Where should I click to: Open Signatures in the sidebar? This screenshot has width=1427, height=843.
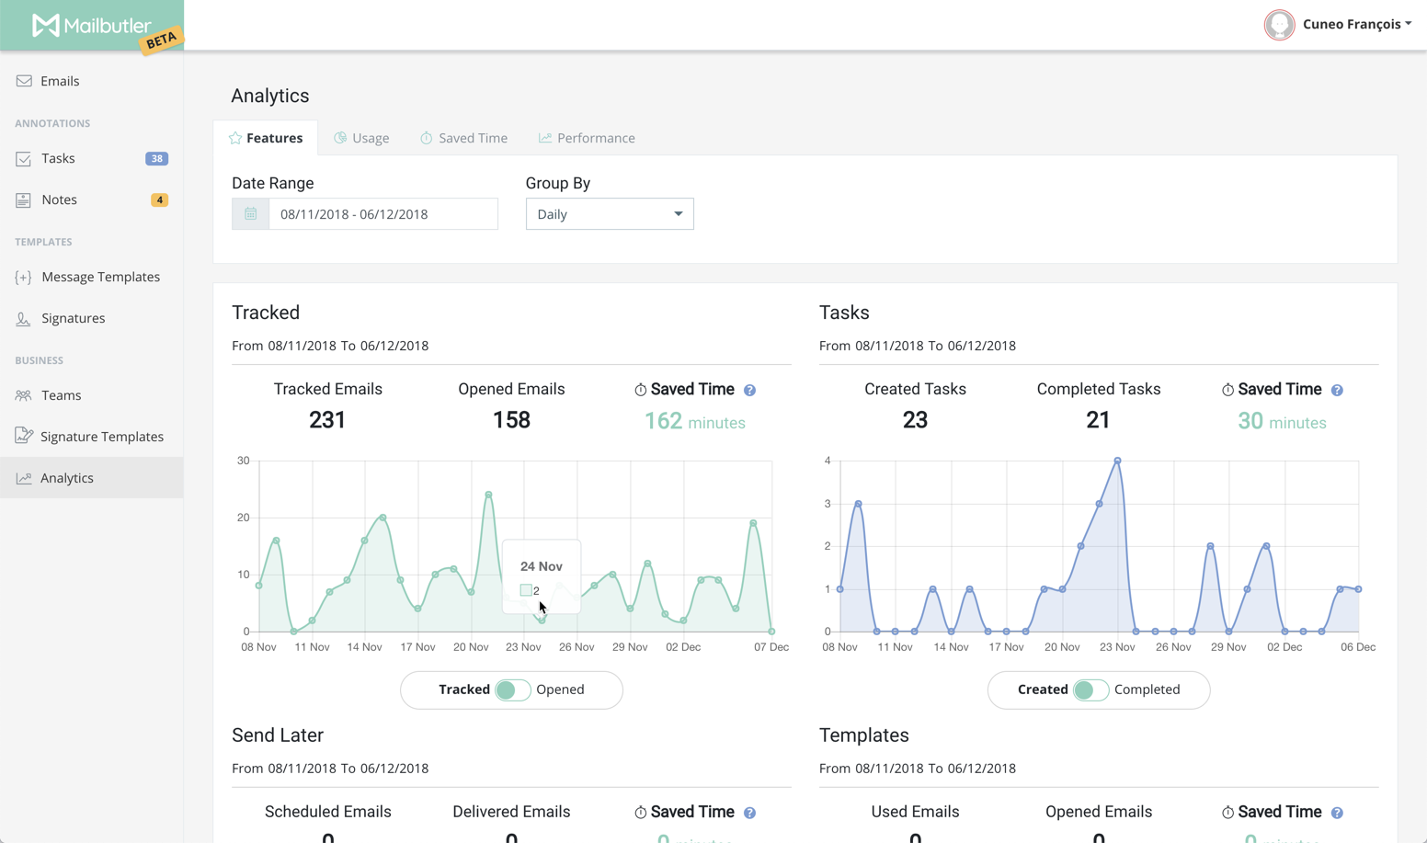tap(92, 318)
